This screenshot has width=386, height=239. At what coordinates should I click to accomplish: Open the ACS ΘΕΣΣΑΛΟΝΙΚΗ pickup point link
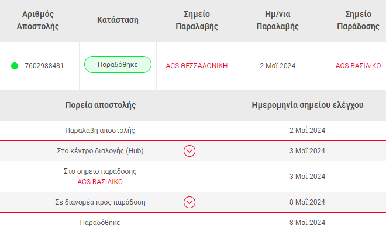(x=197, y=66)
